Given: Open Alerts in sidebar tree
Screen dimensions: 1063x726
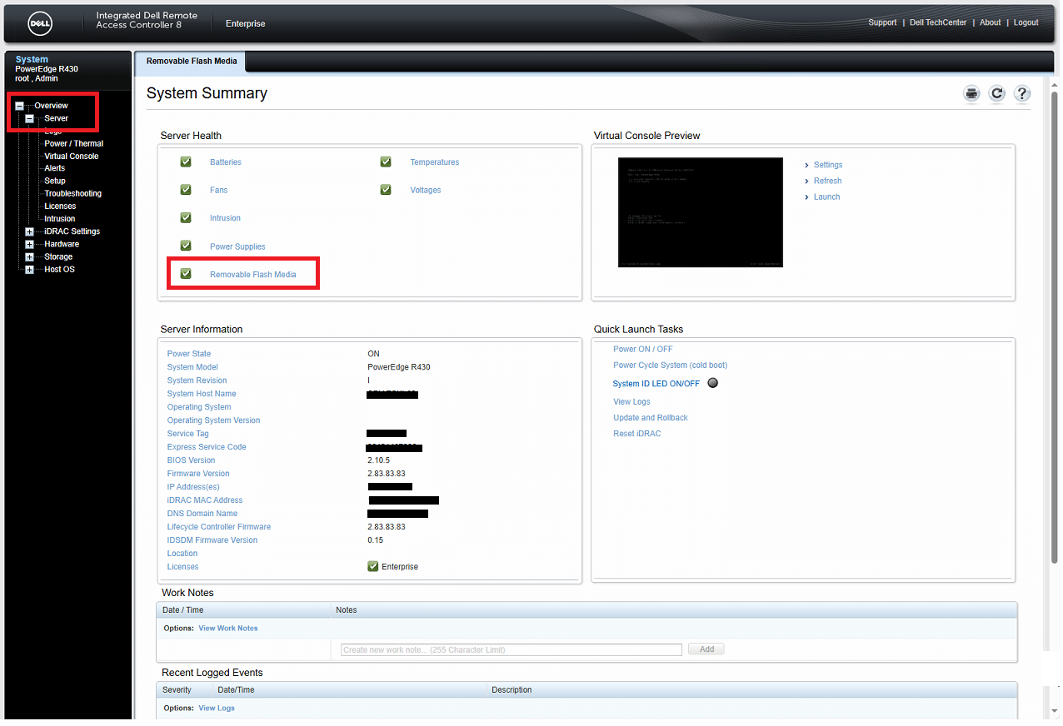Looking at the screenshot, I should pyautogui.click(x=54, y=168).
